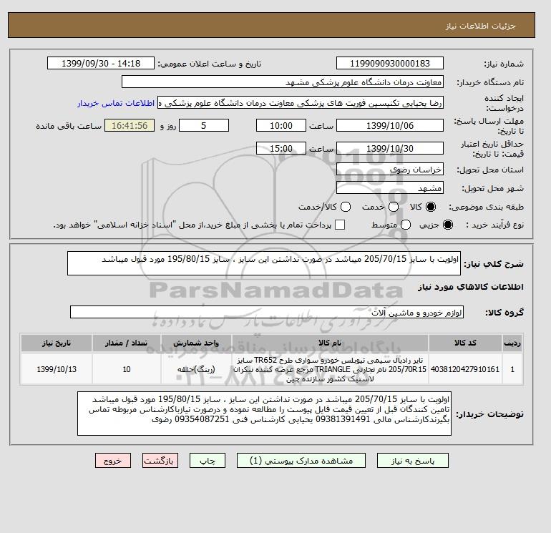Click the request creator field
Screen dimensions: 551x533
tap(301, 103)
